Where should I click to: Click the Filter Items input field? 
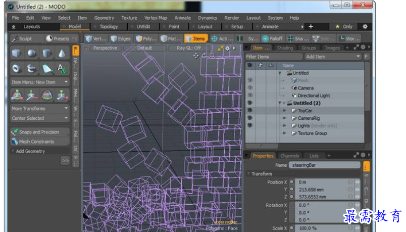(273, 57)
